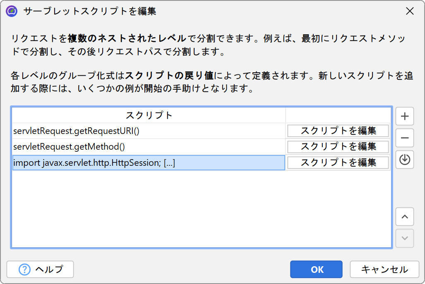Edit the script for HttpSession import row
The height and width of the screenshot is (284, 425).
click(338, 163)
